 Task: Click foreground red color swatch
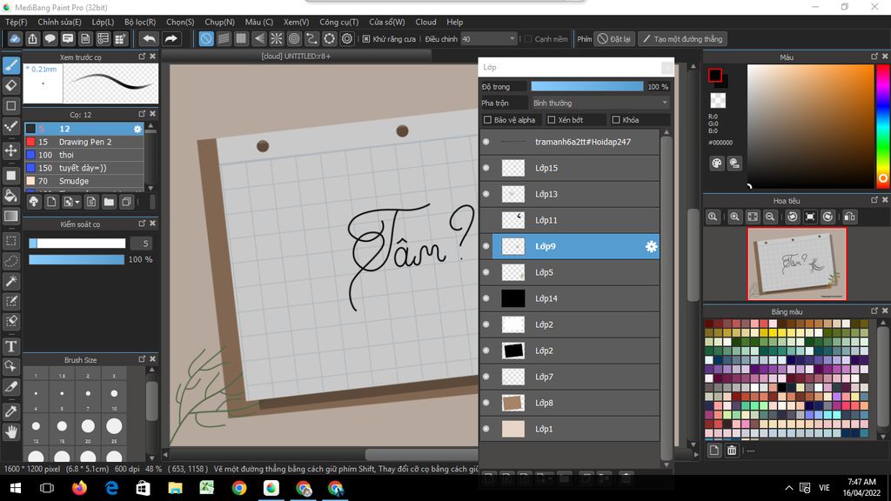tap(715, 75)
